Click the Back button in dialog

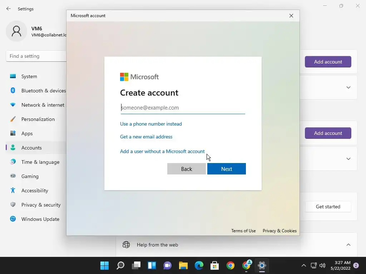tap(187, 169)
